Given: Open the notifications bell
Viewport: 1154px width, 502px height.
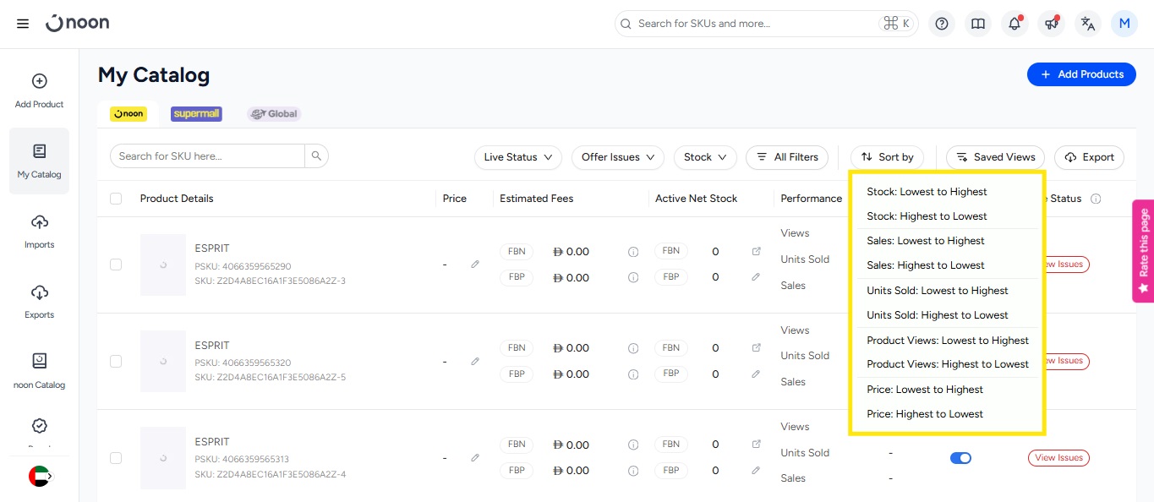Looking at the screenshot, I should (x=1015, y=24).
